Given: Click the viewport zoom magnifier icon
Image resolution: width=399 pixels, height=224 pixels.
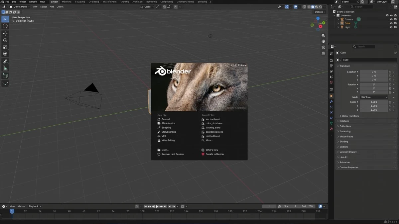Looking at the screenshot, I should (x=323, y=36).
